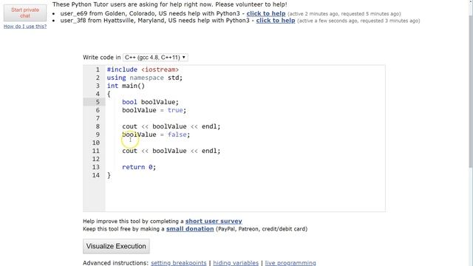This screenshot has height=266, width=473.
Task: Place cursor on first 'cout << boolValue << endl;' line eight
Action: [x=171, y=126]
